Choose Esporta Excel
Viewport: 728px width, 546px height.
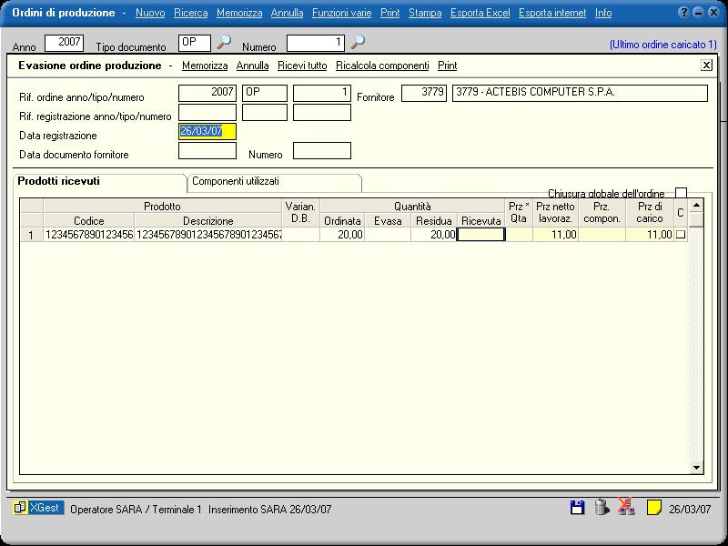480,13
